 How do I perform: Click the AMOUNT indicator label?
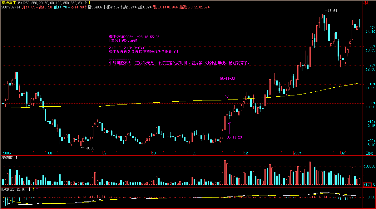(7, 158)
